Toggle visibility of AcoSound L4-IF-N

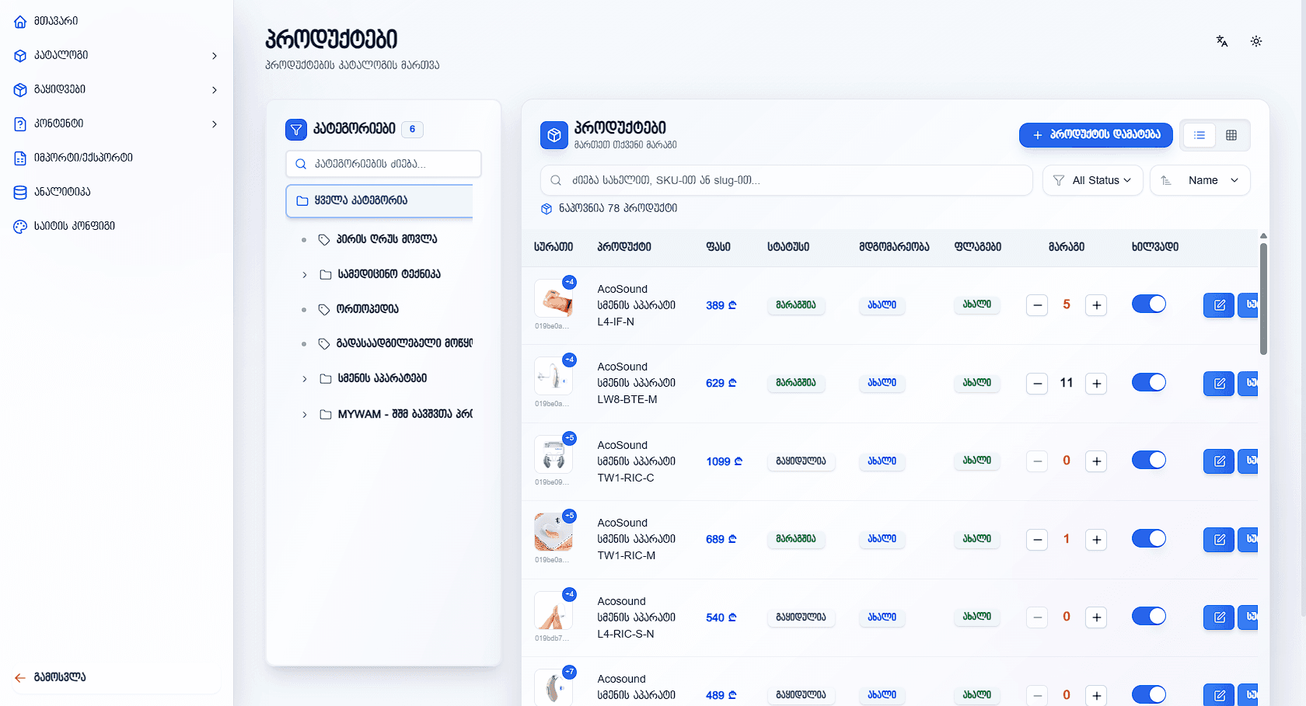[1148, 304]
